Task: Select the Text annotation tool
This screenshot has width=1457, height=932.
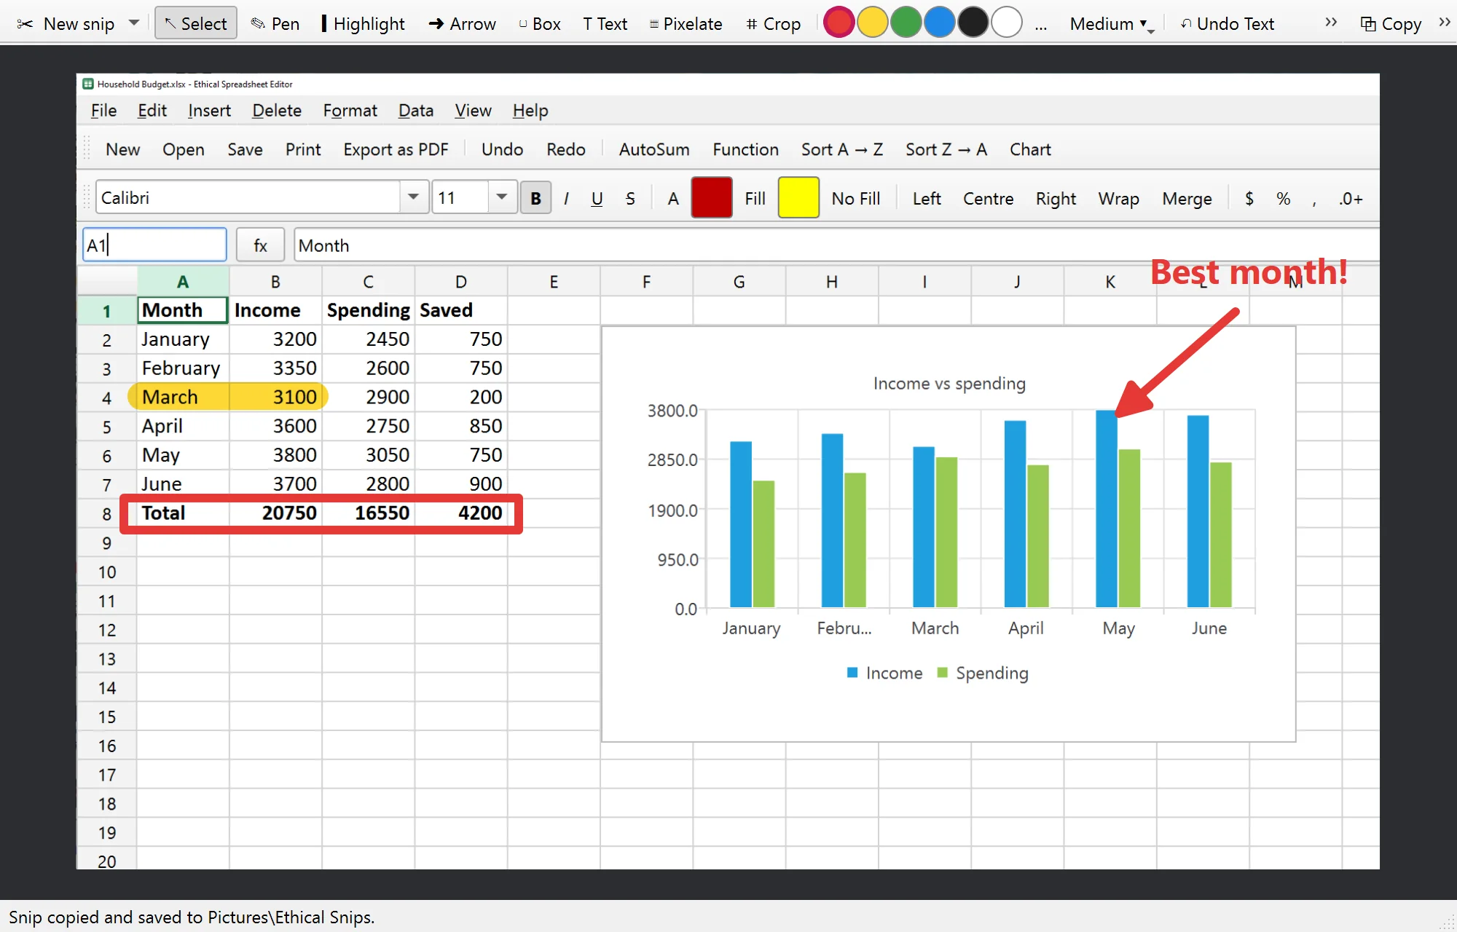Action: point(605,23)
